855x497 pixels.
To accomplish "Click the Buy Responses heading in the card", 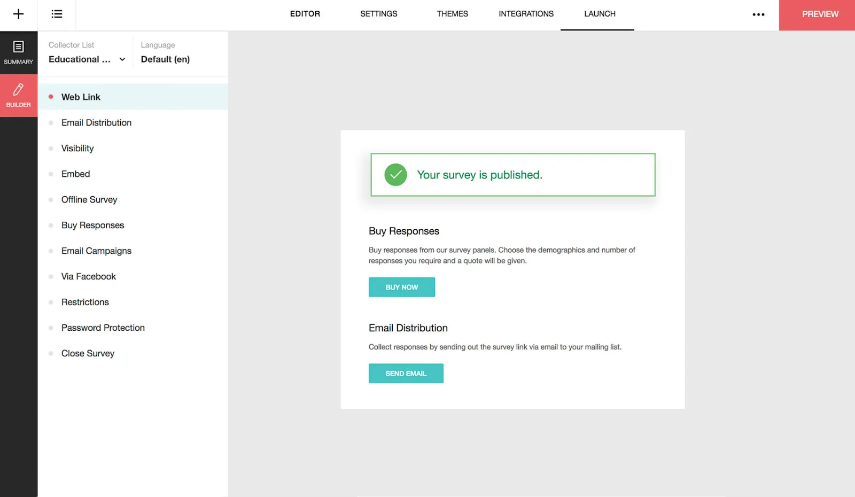I will [x=404, y=231].
